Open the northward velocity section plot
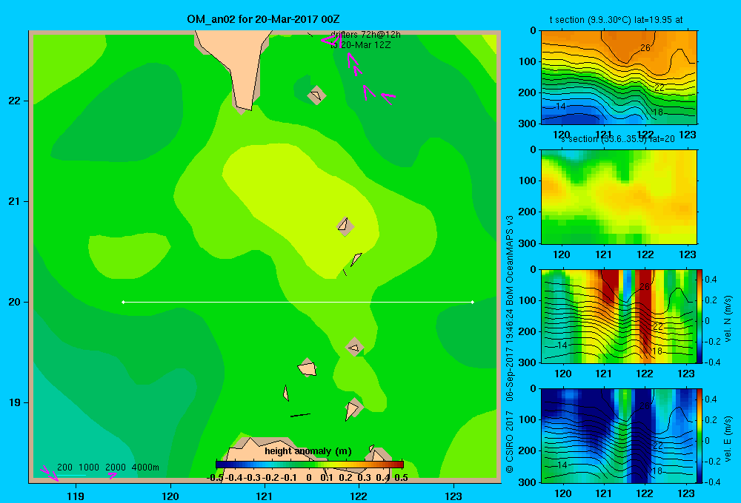 coord(619,316)
